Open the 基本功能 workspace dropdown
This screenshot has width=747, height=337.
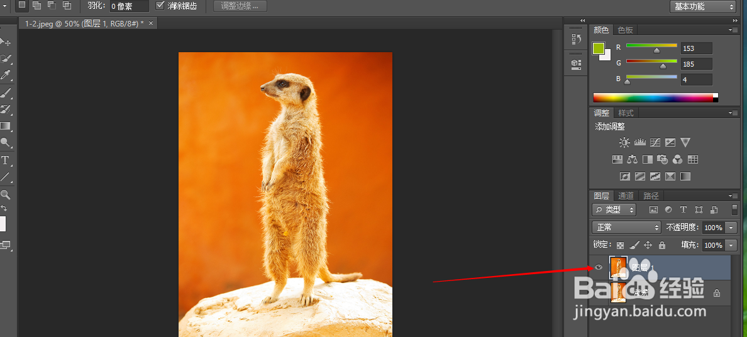pyautogui.click(x=703, y=6)
